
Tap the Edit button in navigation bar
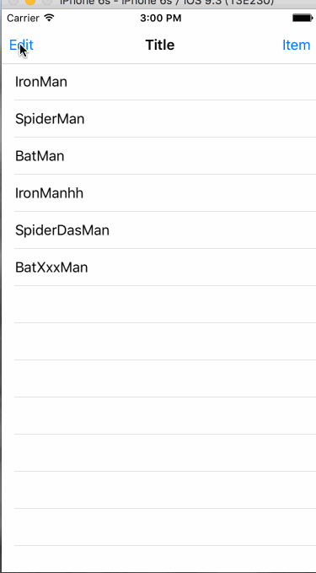click(21, 45)
